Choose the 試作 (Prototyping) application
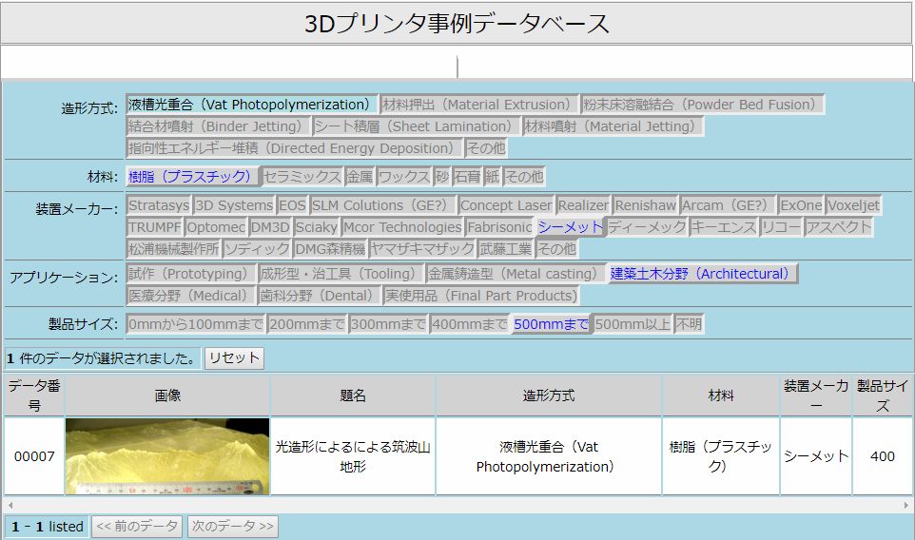915x540 pixels. point(191,274)
